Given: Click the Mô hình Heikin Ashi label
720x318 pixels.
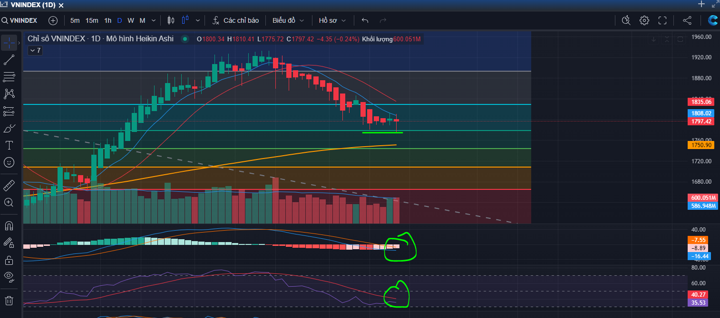Looking at the screenshot, I should pyautogui.click(x=140, y=39).
